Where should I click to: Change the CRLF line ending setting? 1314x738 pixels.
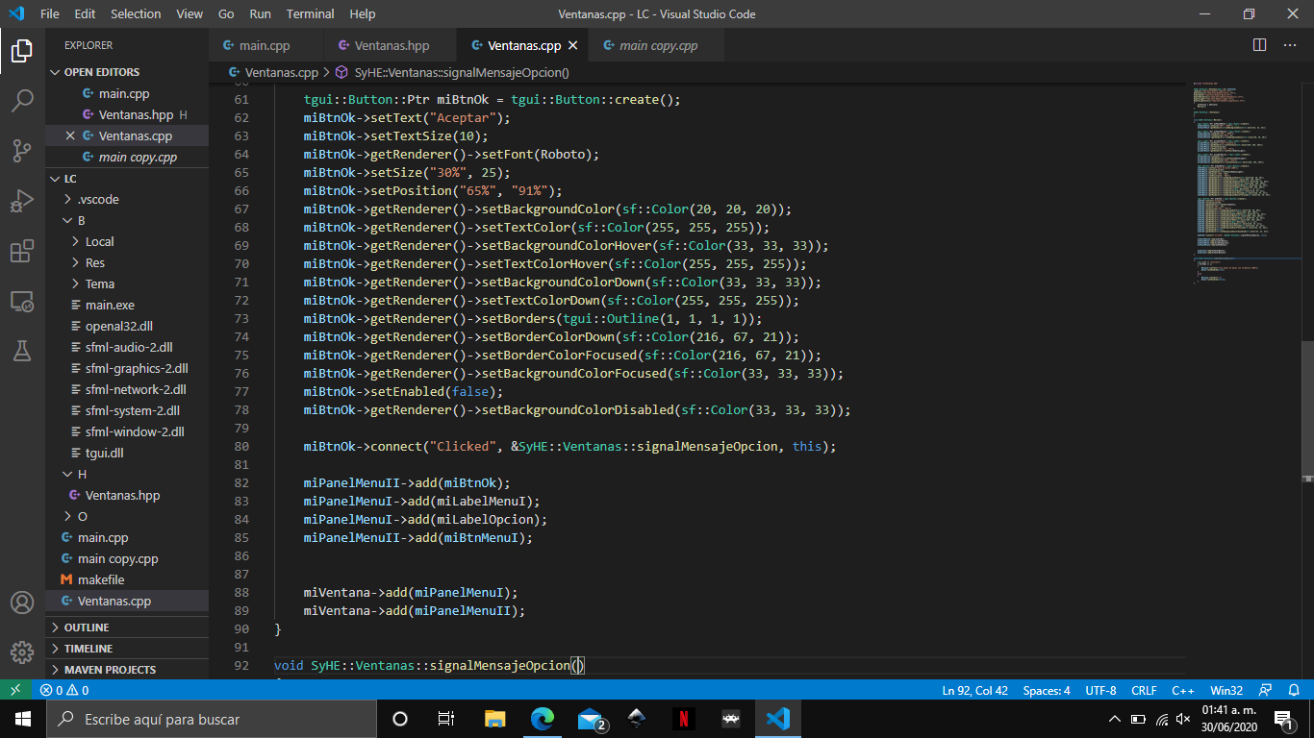(x=1144, y=689)
